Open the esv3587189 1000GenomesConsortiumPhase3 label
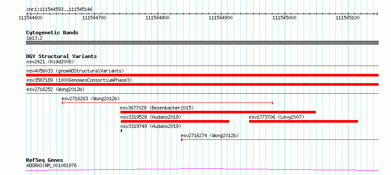 tap(79, 80)
